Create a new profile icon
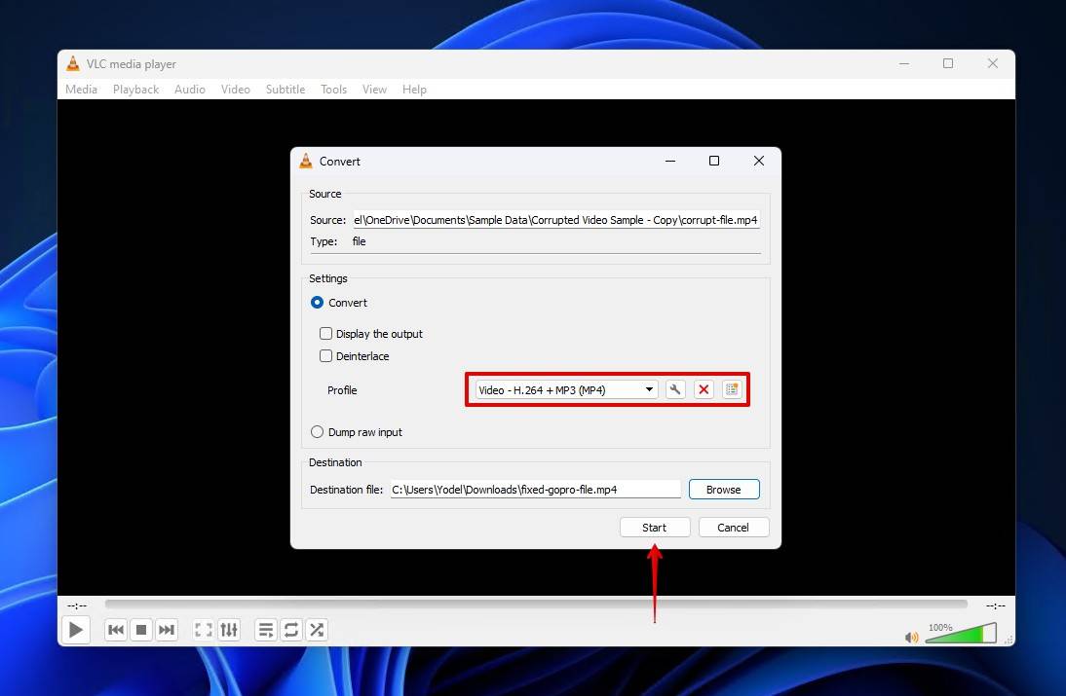The height and width of the screenshot is (696, 1066). tap(732, 390)
